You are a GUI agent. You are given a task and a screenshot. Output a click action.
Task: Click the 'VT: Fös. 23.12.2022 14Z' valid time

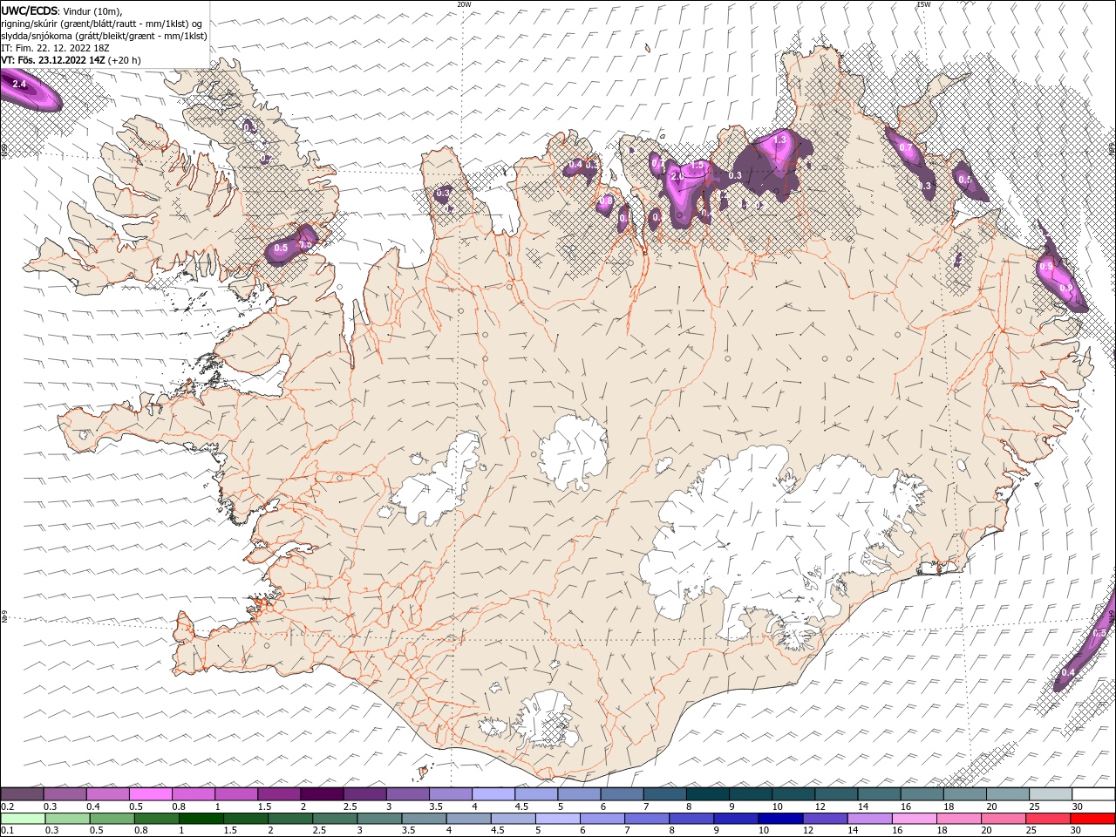click(x=53, y=61)
